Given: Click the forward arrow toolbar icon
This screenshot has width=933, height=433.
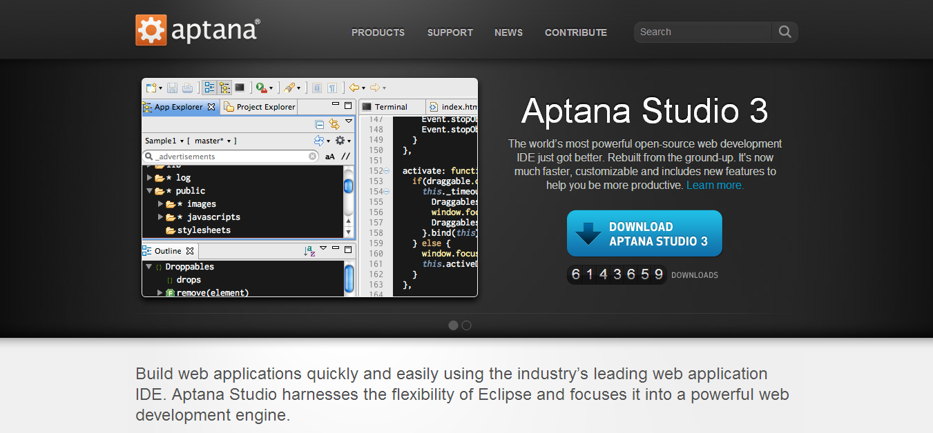Looking at the screenshot, I should [x=375, y=88].
